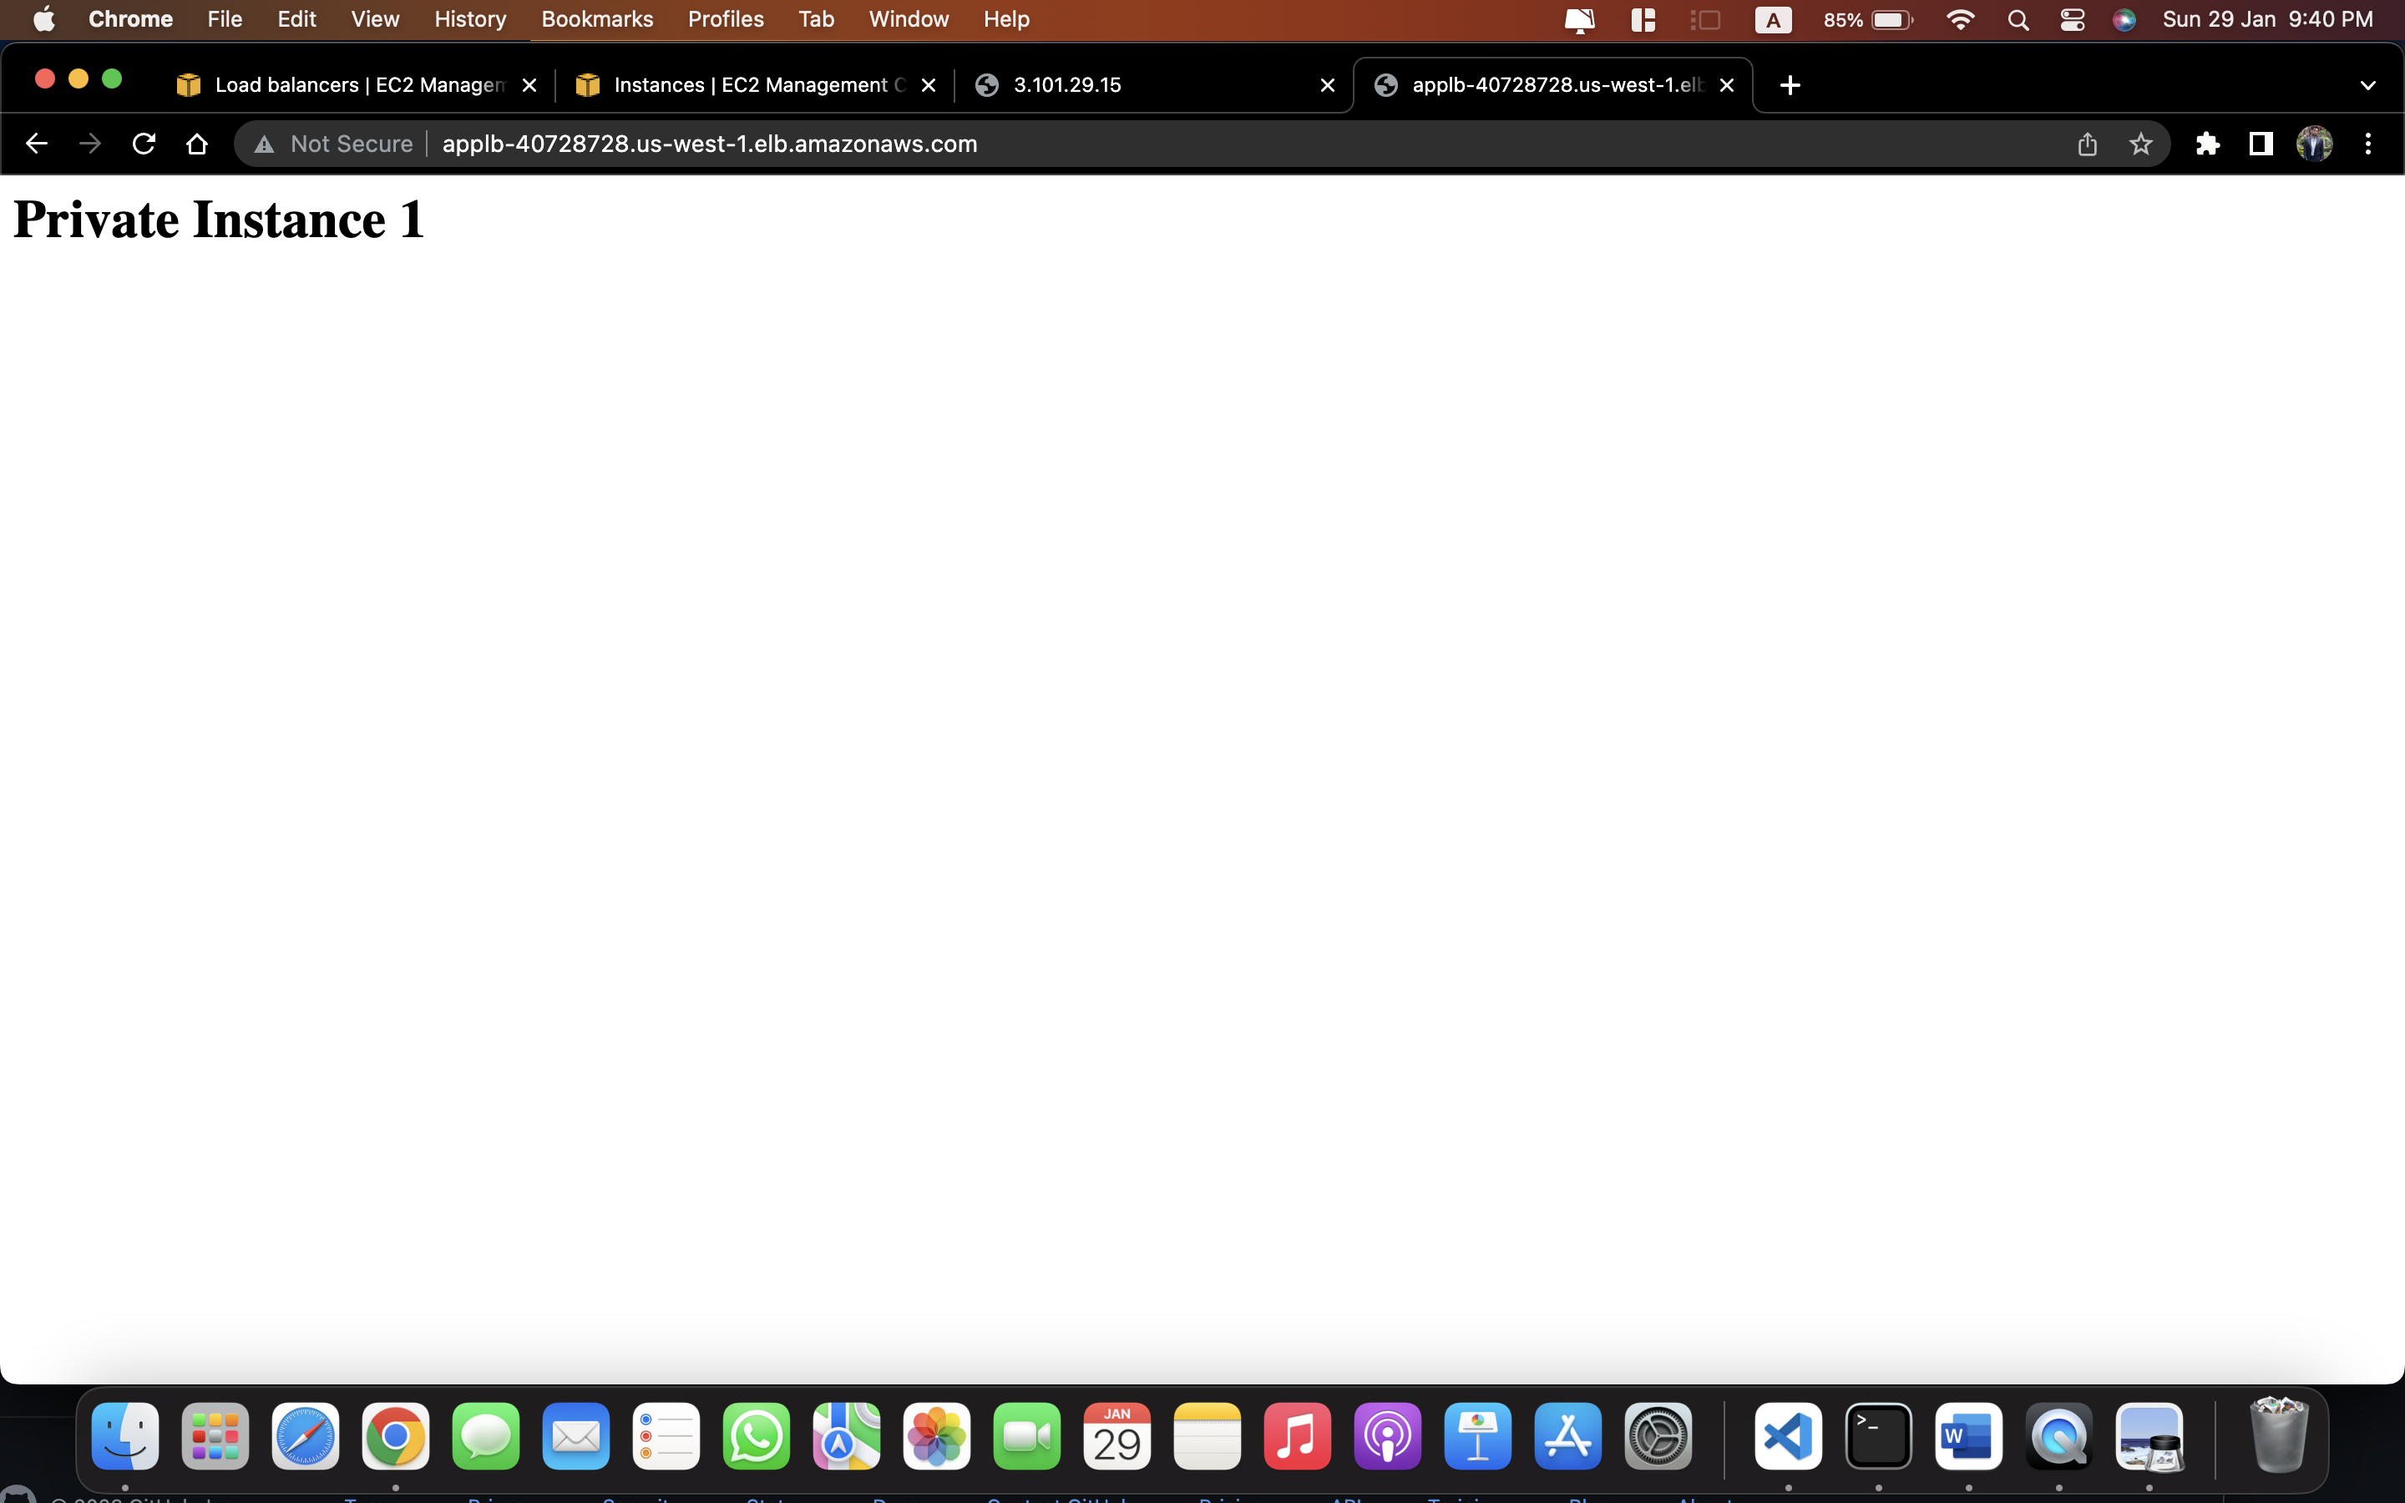This screenshot has height=1503, width=2405.
Task: Launch Visual Studio Code from the dock
Action: (x=1788, y=1436)
